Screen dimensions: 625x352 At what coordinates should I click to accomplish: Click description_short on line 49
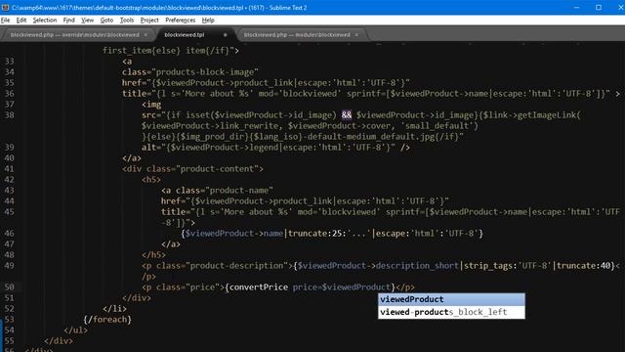(417, 265)
